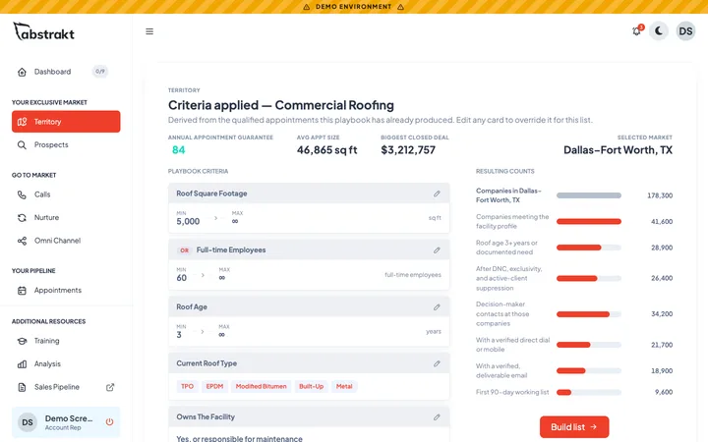The width and height of the screenshot is (708, 442).
Task: Open Dashboard from the sidebar
Action: 66,72
